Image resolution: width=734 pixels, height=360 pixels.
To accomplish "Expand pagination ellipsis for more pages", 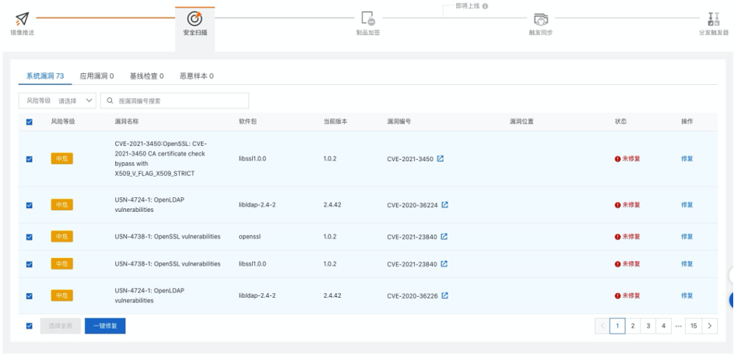I will click(x=678, y=326).
